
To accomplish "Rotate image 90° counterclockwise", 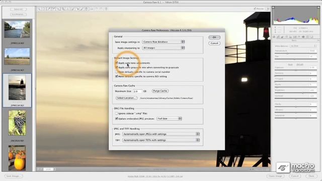I will coord(96,9).
